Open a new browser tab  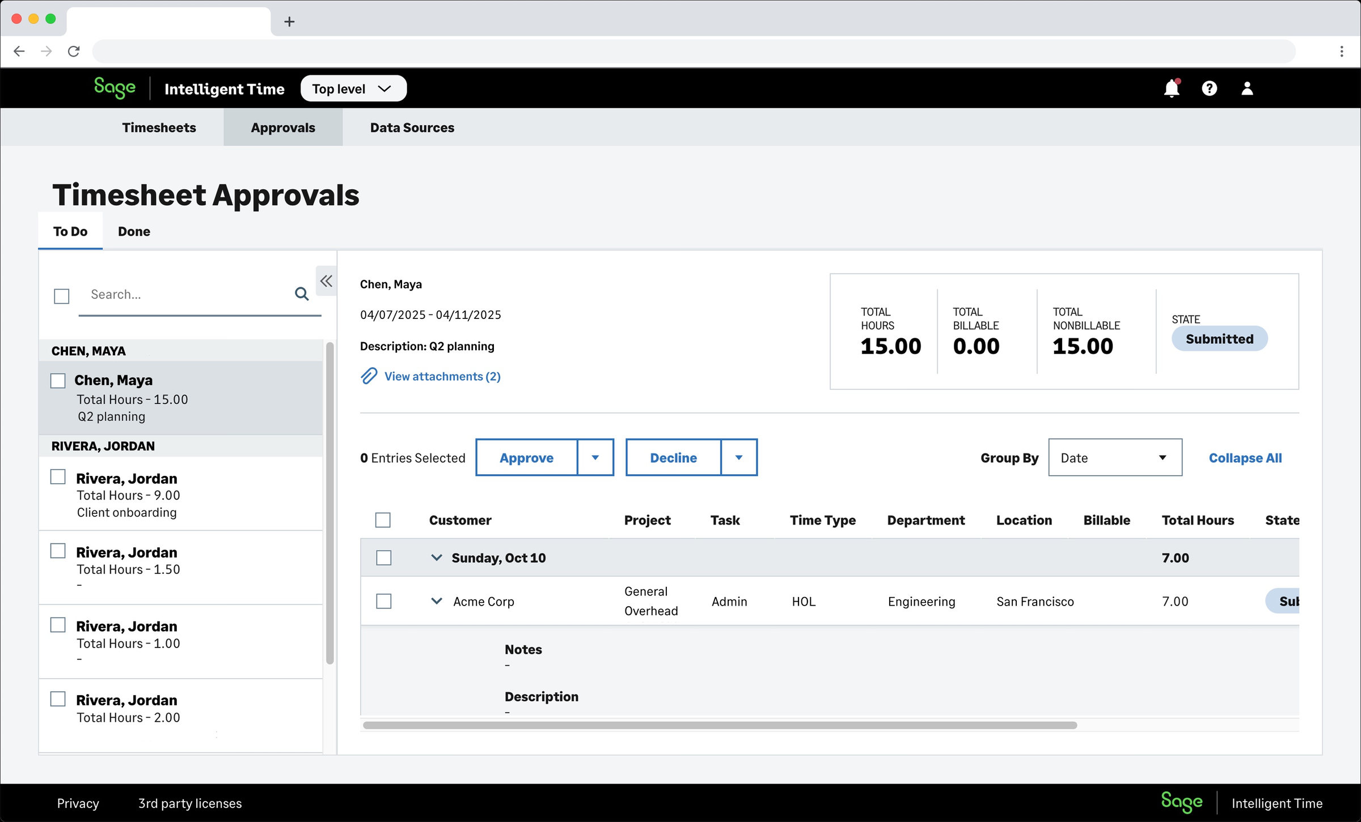[x=289, y=22]
